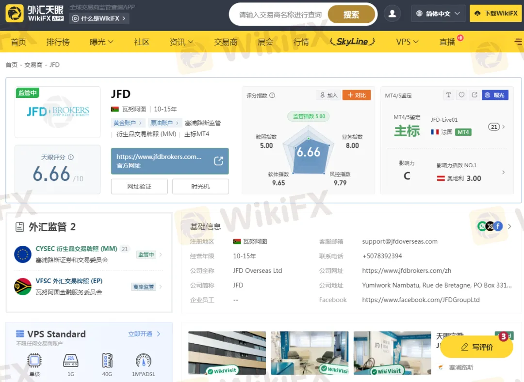Open 交易商 in the navbar
This screenshot has width=524, height=382.
(x=226, y=42)
